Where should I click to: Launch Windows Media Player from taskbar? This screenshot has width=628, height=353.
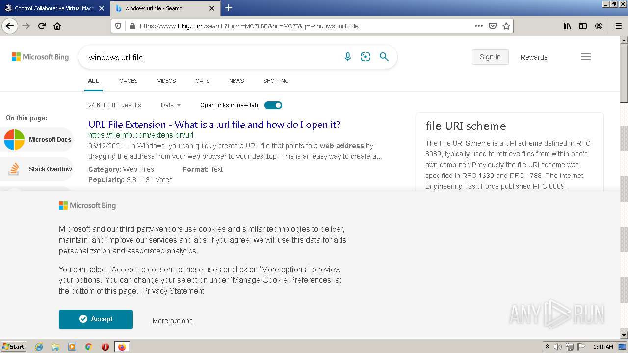72,347
